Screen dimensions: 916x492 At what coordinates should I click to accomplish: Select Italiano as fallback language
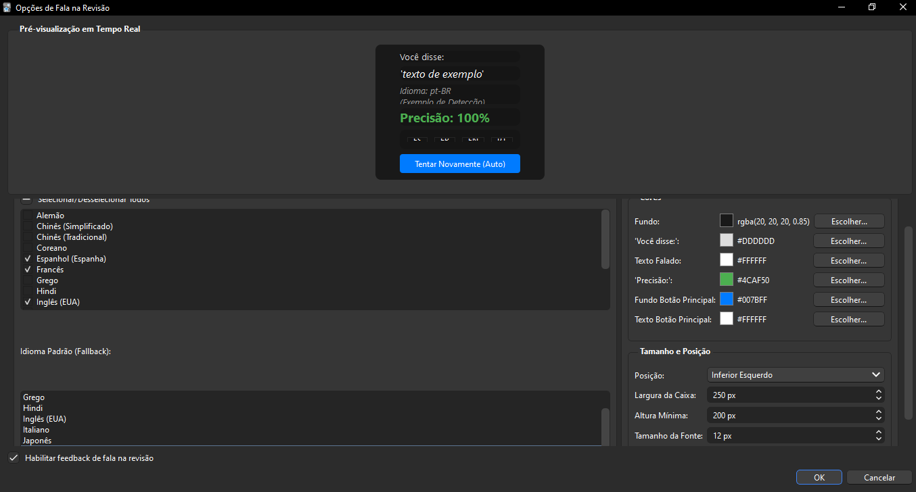point(37,430)
